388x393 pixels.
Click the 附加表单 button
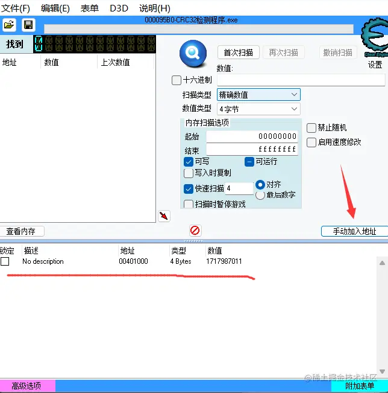coord(360,386)
